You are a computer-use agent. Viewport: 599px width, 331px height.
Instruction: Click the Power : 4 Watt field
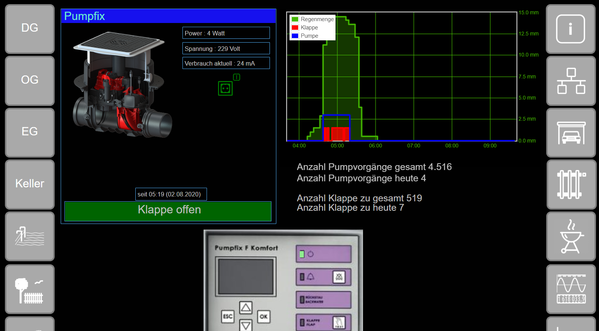(x=226, y=33)
